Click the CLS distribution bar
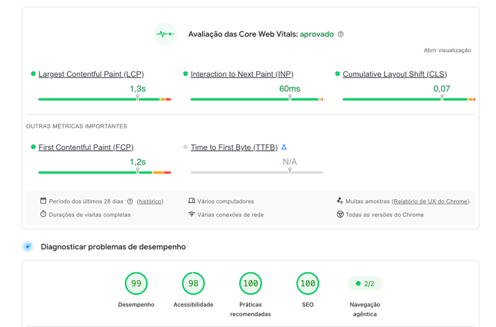Viewport: 496px width, 327px height. (409, 99)
